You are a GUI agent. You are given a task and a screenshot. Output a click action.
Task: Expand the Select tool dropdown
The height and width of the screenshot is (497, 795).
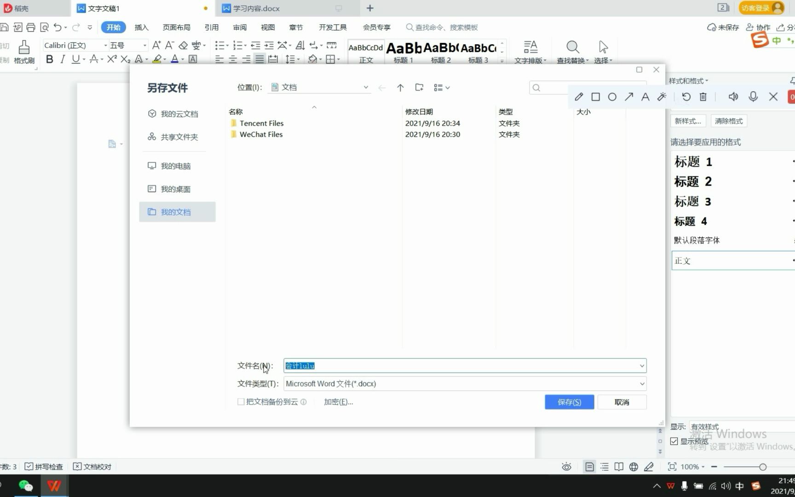click(x=603, y=60)
